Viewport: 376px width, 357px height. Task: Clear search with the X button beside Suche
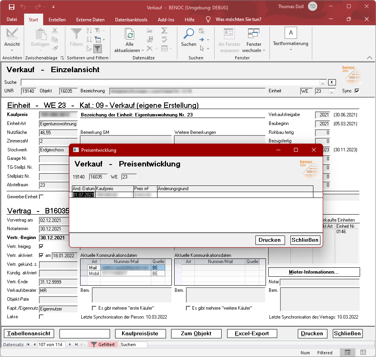(x=332, y=82)
